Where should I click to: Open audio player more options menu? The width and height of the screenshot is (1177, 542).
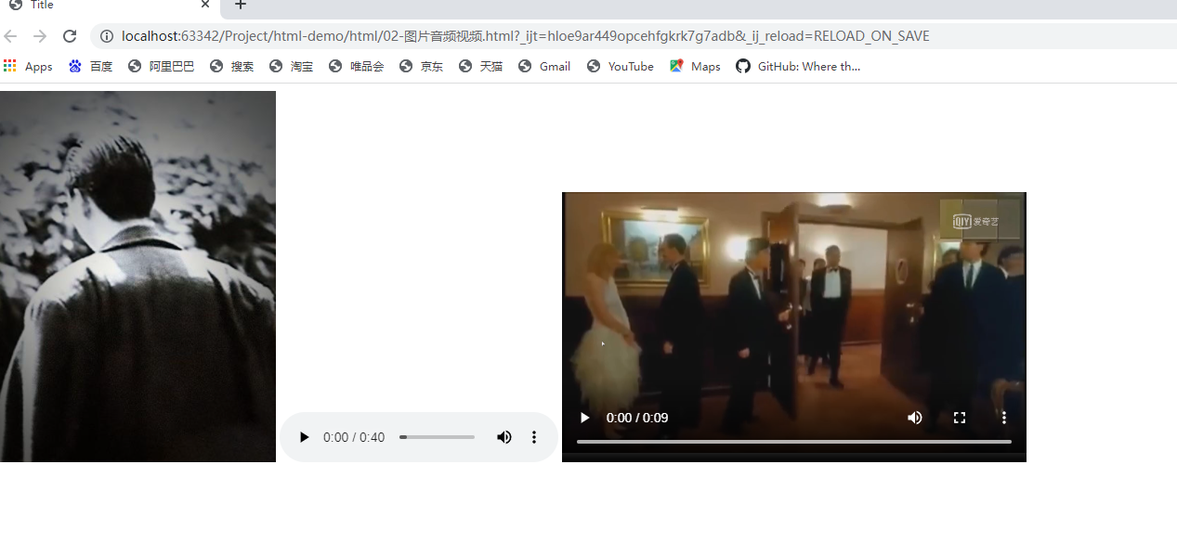[534, 437]
